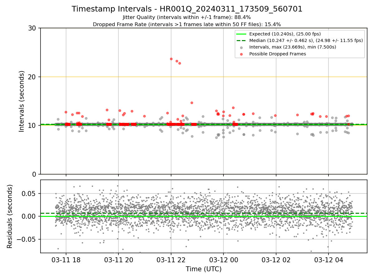Image resolution: width=374 pixels, height=280 pixels.
Task: Click the solid green line sample in the legend
Action: tap(241, 34)
